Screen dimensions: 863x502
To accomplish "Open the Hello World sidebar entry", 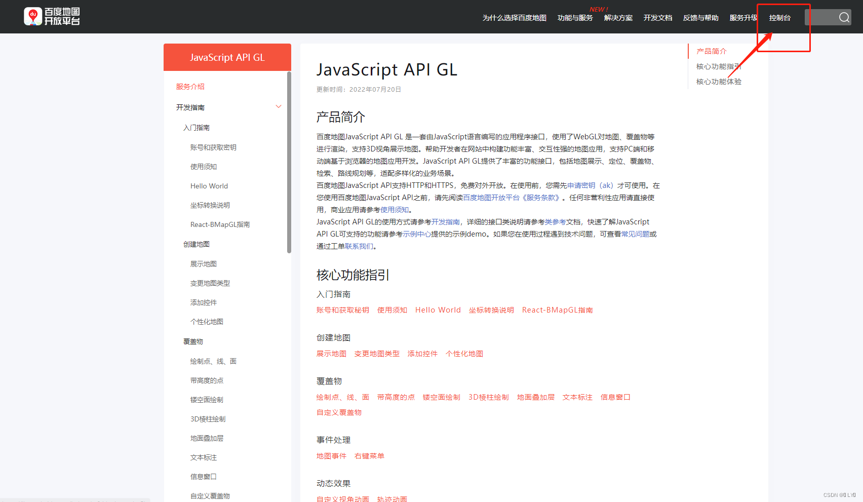I will tap(209, 185).
